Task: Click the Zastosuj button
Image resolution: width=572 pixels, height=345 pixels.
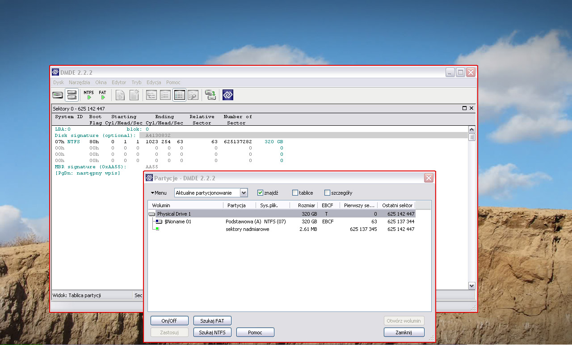Action: [x=169, y=332]
